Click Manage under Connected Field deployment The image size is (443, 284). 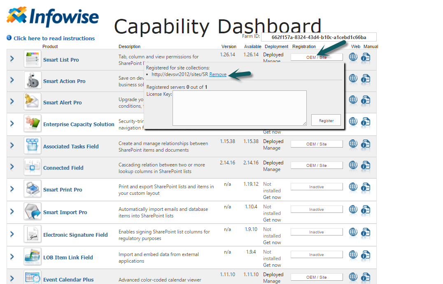272,169
